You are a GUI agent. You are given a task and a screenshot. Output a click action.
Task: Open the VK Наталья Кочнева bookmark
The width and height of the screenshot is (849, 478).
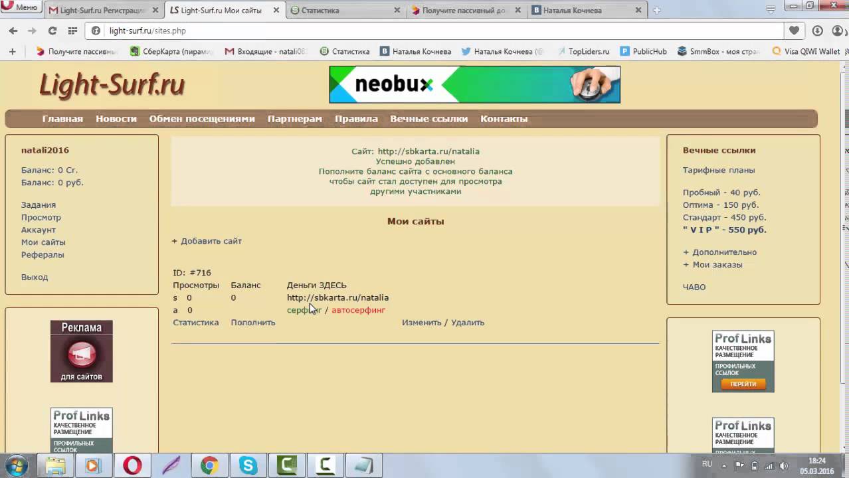(415, 51)
